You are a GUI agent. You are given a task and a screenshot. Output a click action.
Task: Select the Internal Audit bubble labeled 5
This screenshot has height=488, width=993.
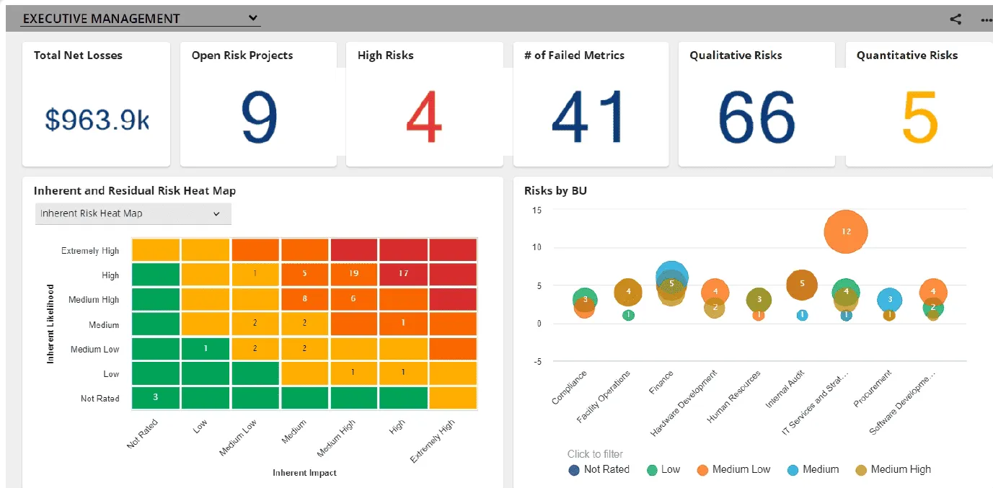802,285
